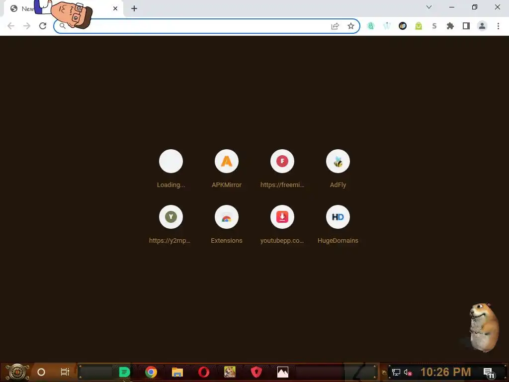
Task: Open the steampunk Start button
Action: [17, 372]
